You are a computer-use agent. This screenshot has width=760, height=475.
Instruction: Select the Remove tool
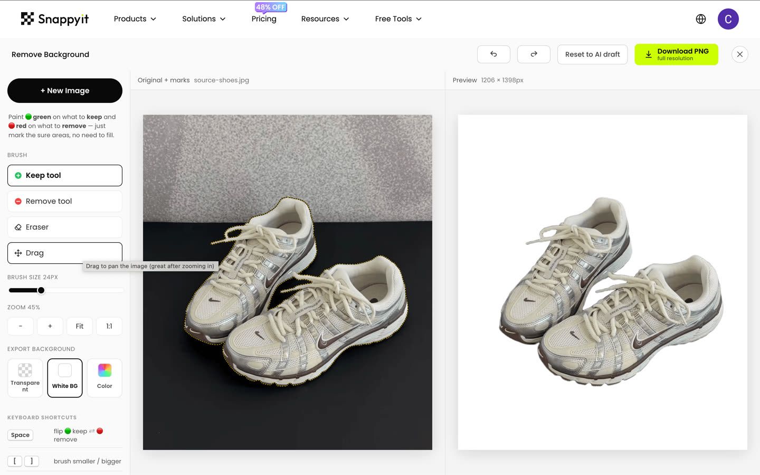coord(65,201)
